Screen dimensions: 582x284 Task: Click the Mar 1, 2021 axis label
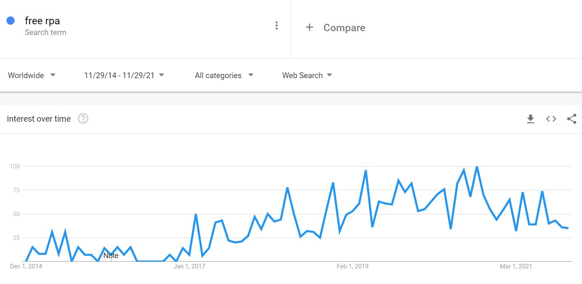tap(516, 266)
